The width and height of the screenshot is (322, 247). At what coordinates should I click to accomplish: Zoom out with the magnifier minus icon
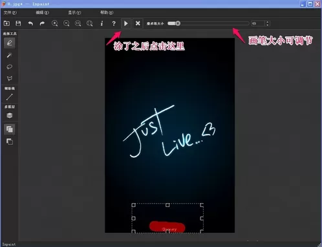click(x=67, y=23)
